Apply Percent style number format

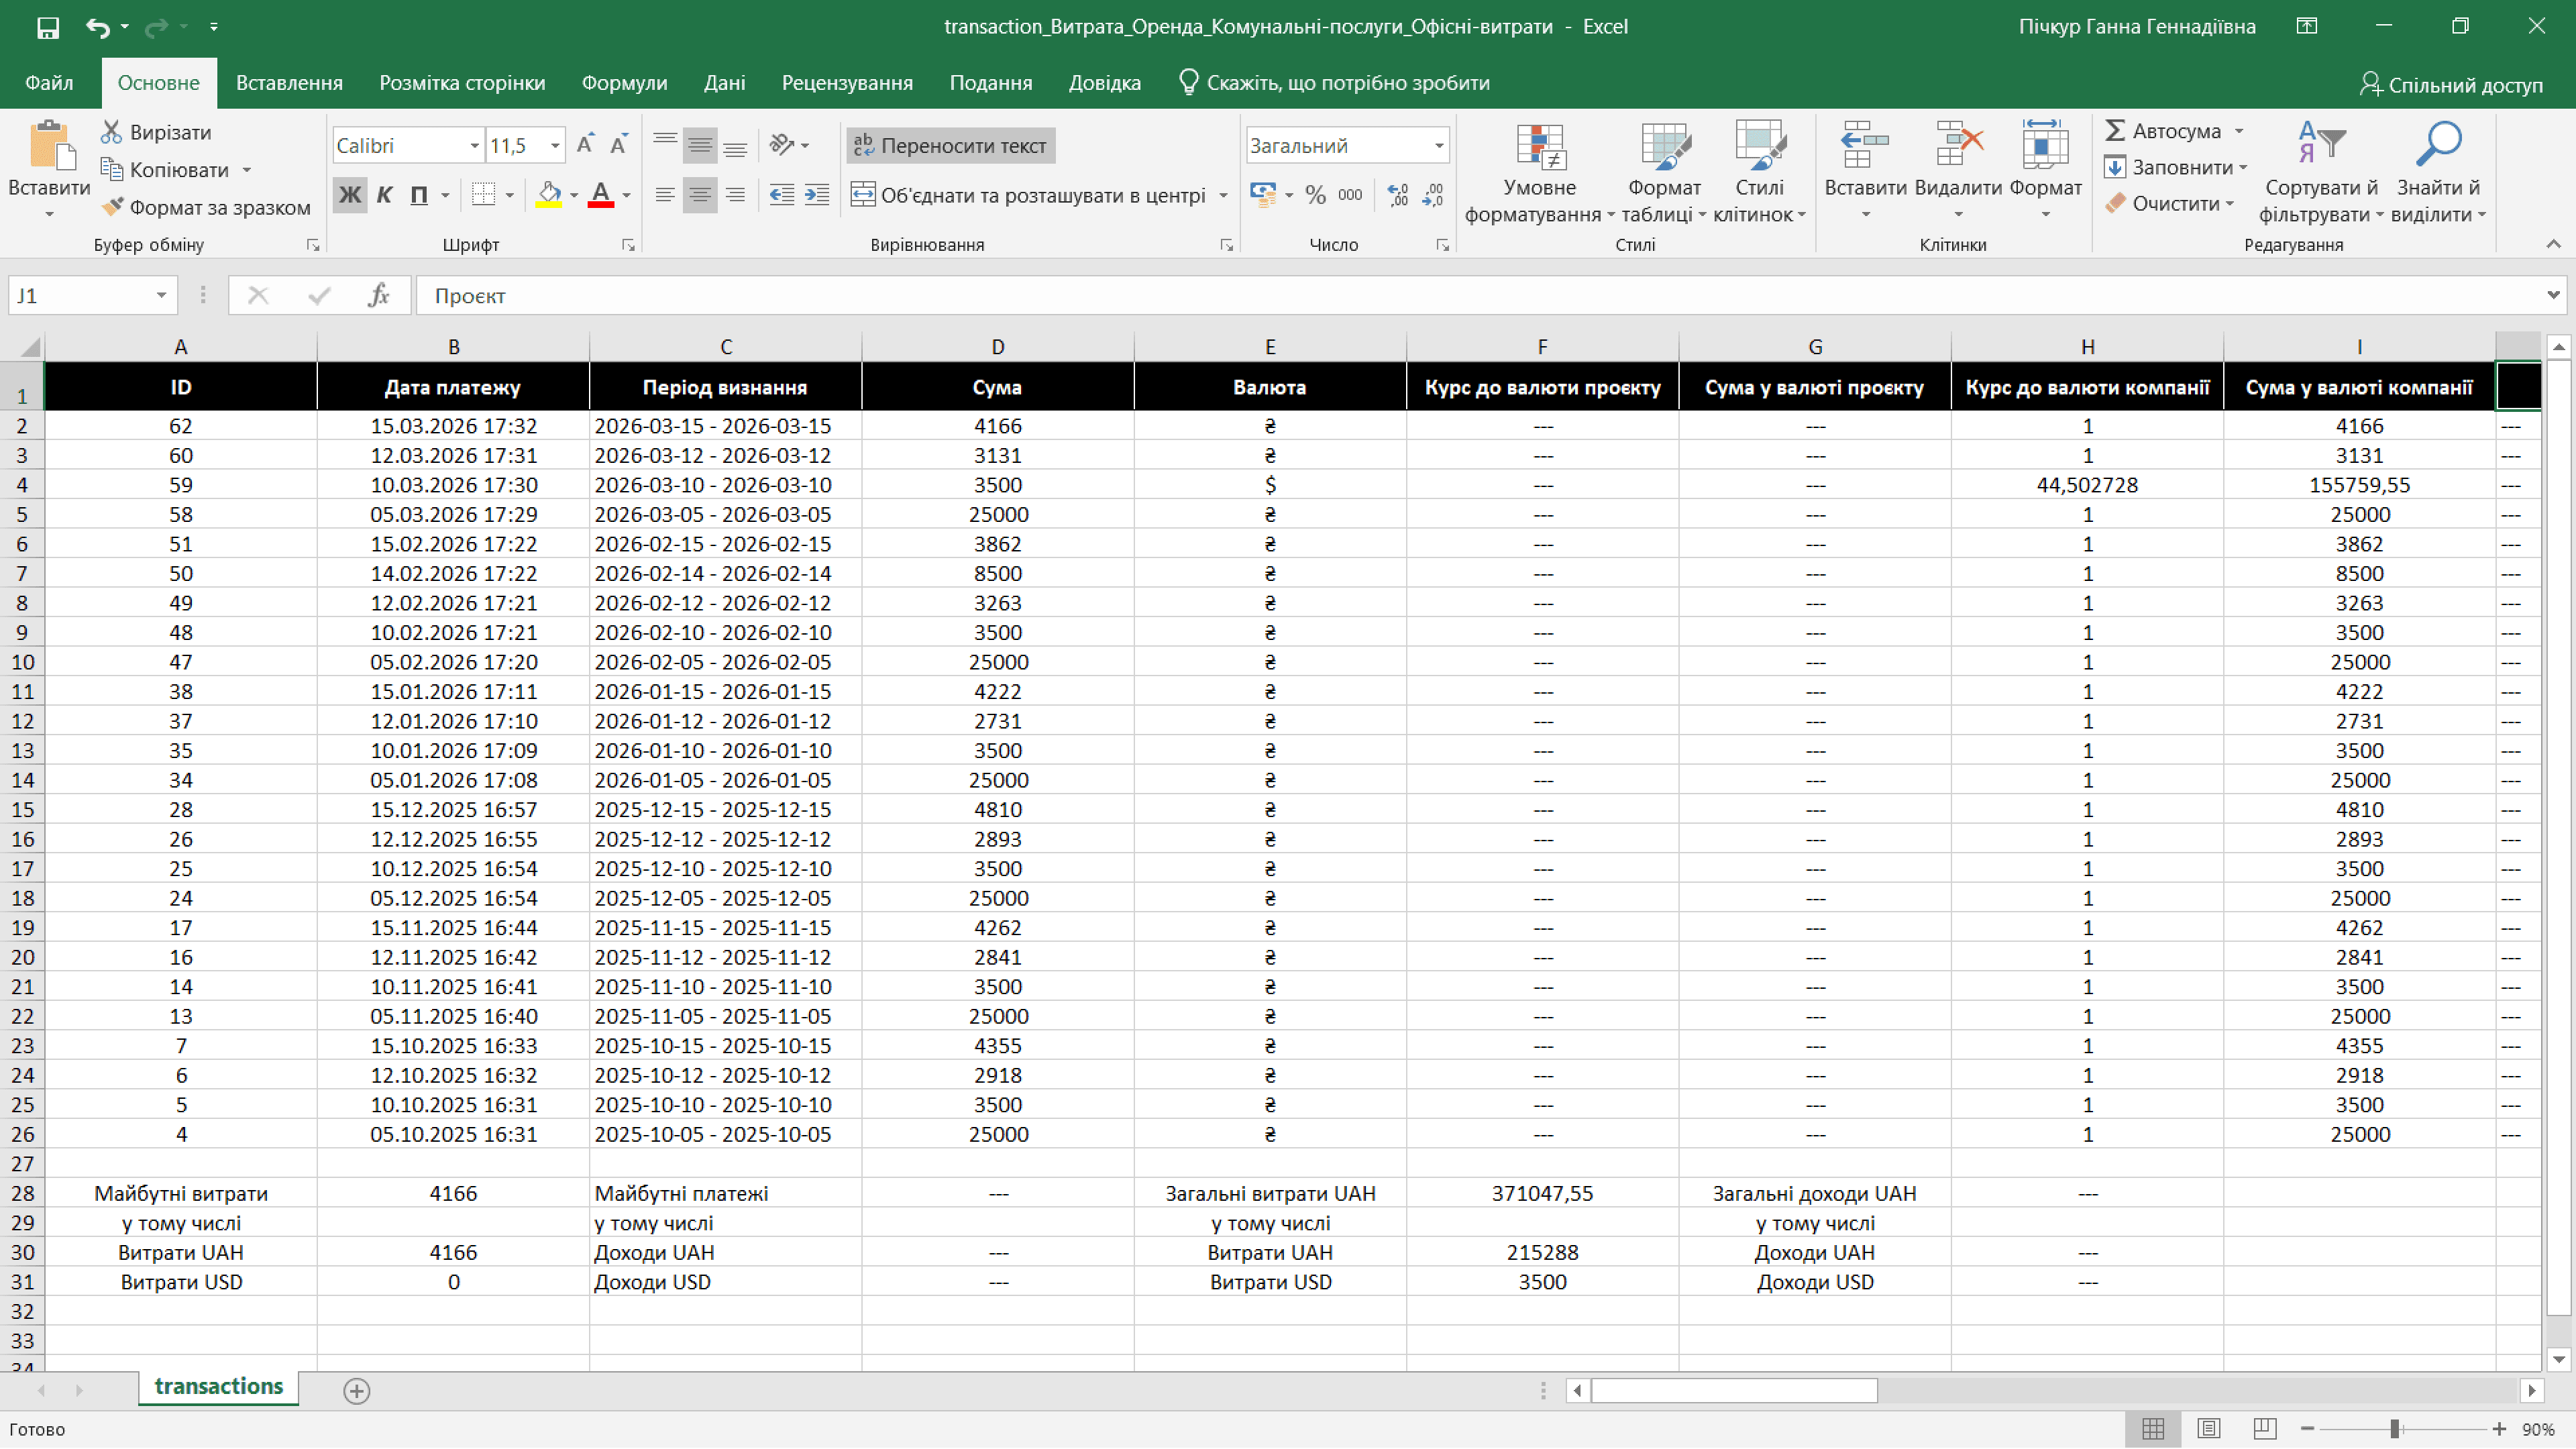coord(1316,194)
